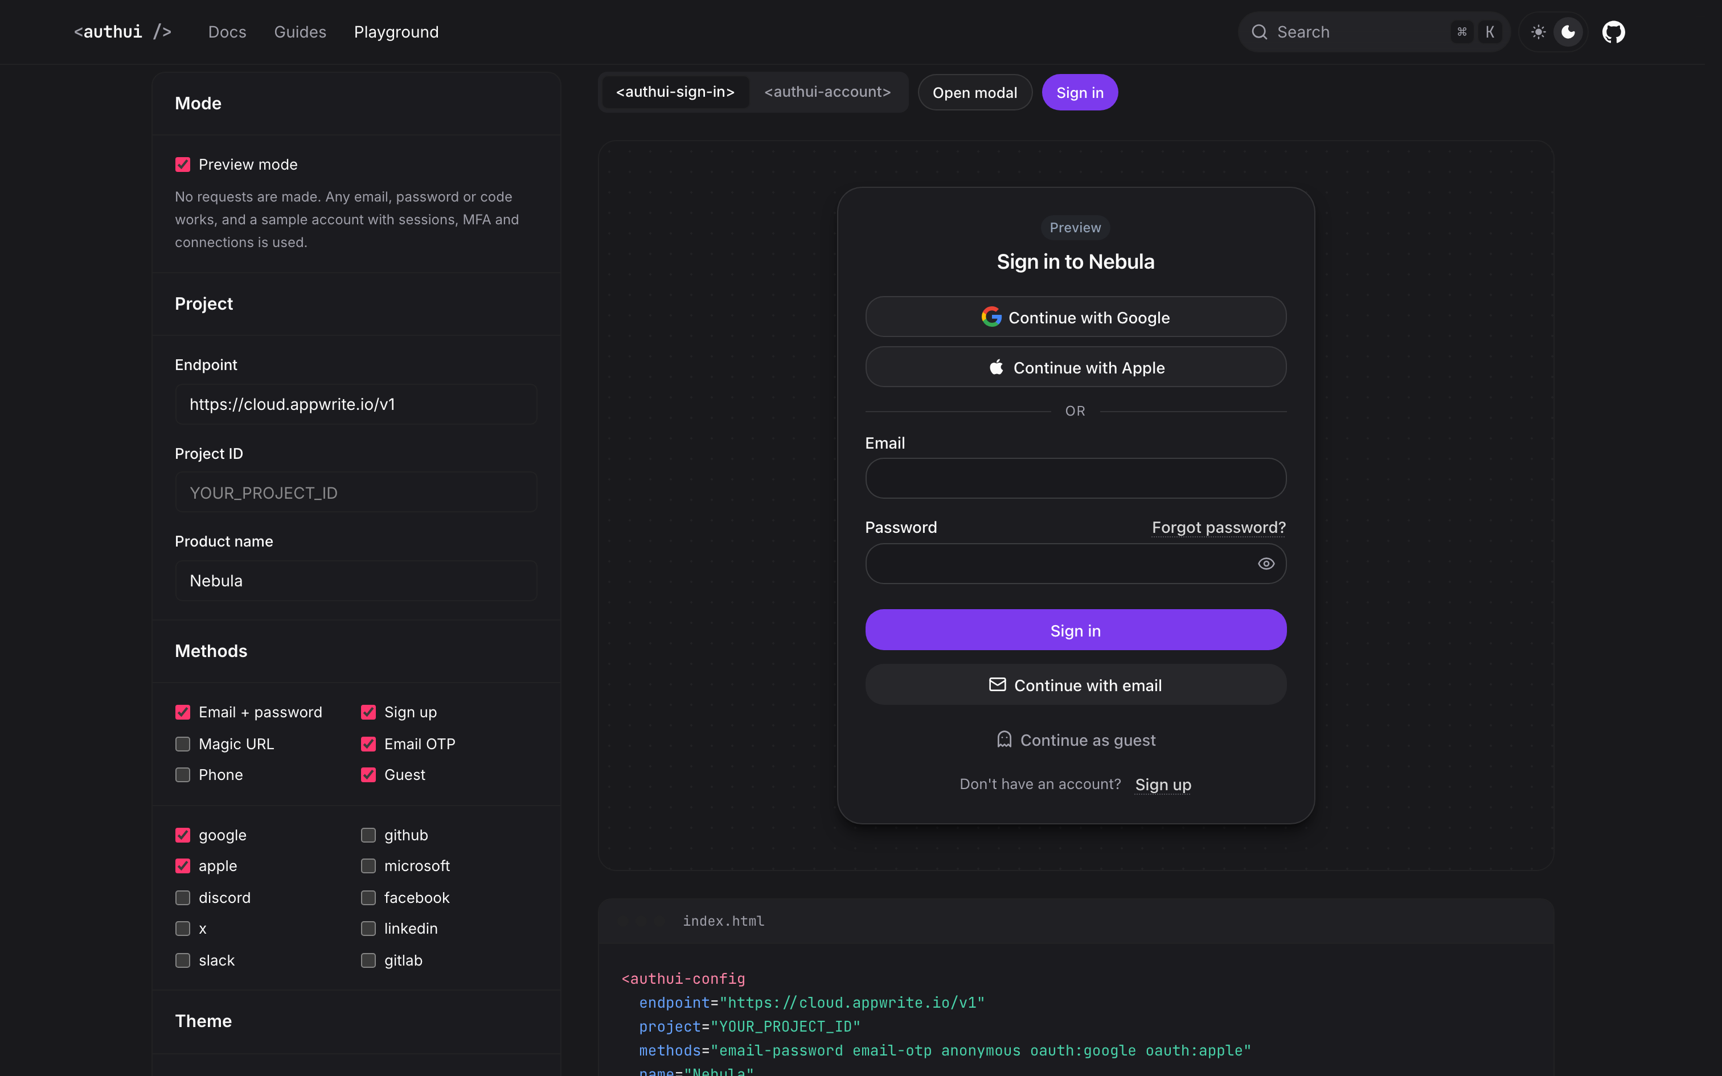Click the Methods section heading

tap(211, 651)
